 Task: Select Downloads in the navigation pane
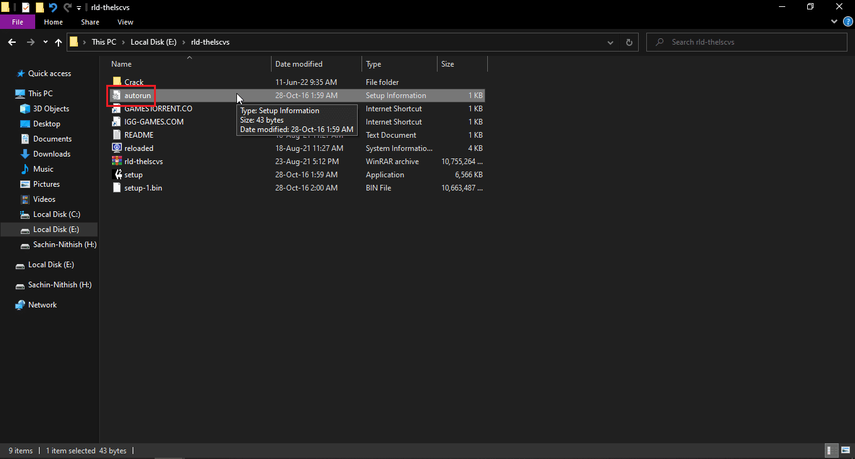pyautogui.click(x=52, y=154)
